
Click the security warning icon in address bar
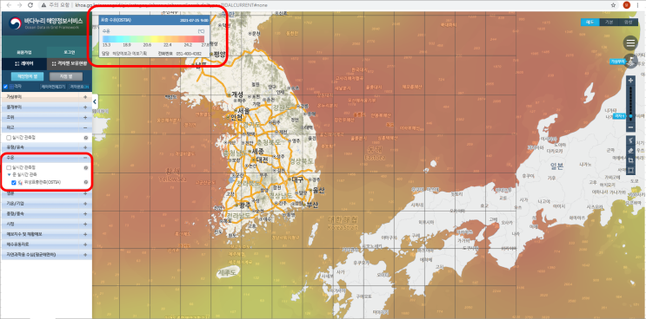[43, 5]
